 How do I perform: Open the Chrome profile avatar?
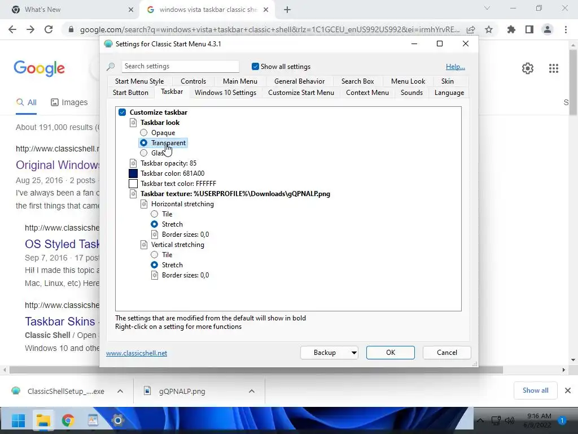pyautogui.click(x=548, y=29)
